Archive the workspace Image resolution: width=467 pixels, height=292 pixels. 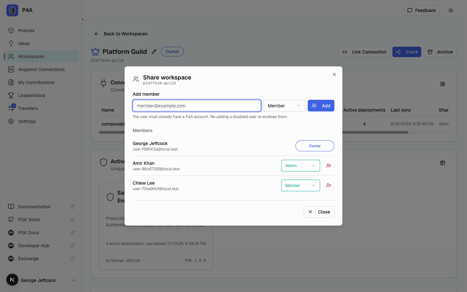(x=440, y=52)
